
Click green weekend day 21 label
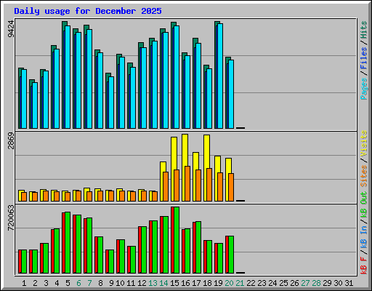pyautogui.click(x=240, y=283)
